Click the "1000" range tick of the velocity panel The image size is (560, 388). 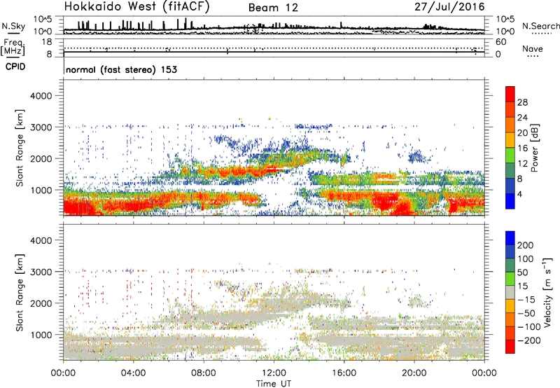pyautogui.click(x=41, y=335)
